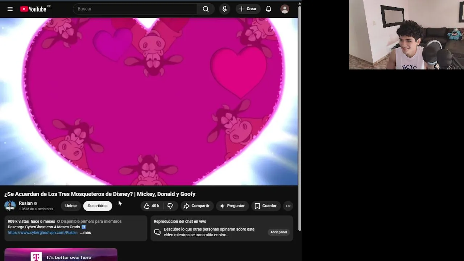Open the hamburger guide menu
Image resolution: width=464 pixels, height=261 pixels.
(10, 9)
